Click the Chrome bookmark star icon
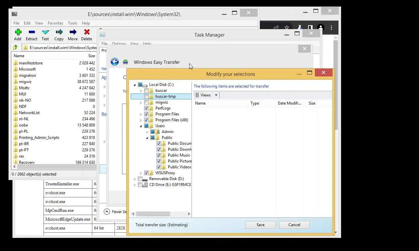Image resolution: width=419 pixels, height=251 pixels. click(x=287, y=28)
